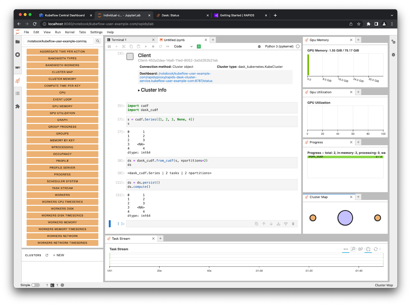Open the CLUSTER MAP dashboard button

(62, 72)
